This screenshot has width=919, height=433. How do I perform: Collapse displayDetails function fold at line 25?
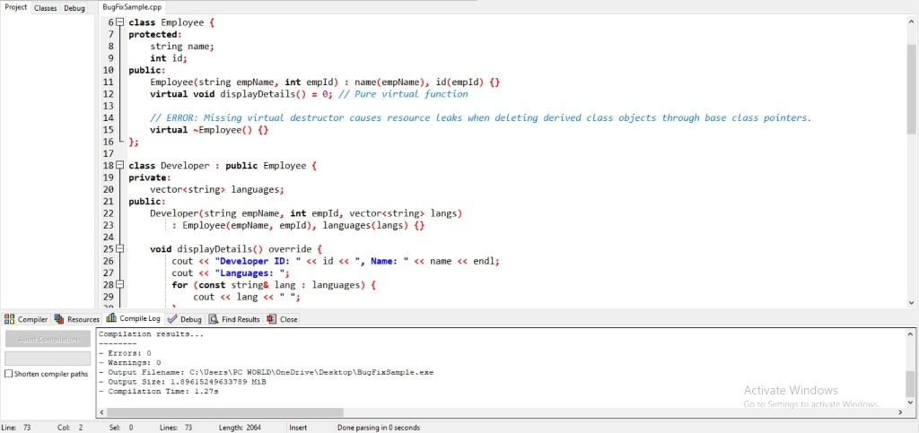pyautogui.click(x=119, y=248)
